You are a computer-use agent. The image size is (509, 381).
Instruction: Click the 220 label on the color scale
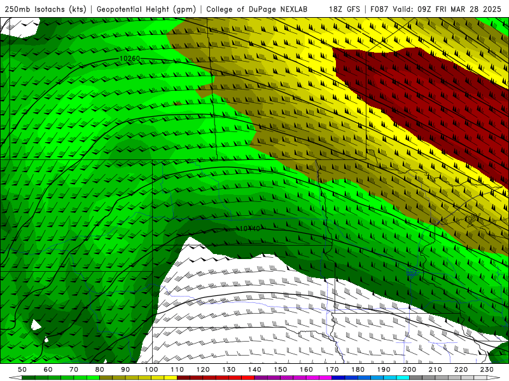(x=461, y=370)
